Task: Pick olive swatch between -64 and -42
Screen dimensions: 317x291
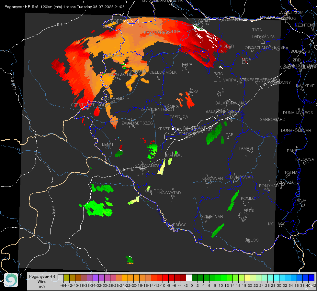Action: coord(66,277)
